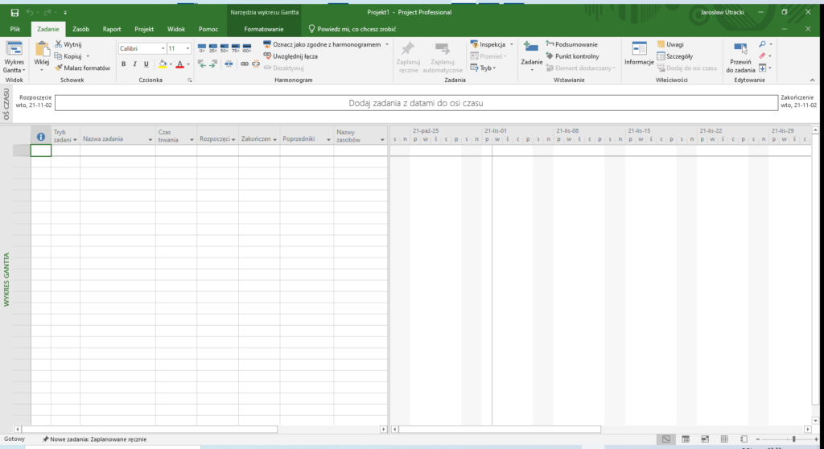Toggle italic formatting

coord(135,64)
